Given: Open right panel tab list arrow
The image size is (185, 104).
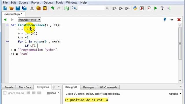Looking at the screenshot, I should (181, 87).
